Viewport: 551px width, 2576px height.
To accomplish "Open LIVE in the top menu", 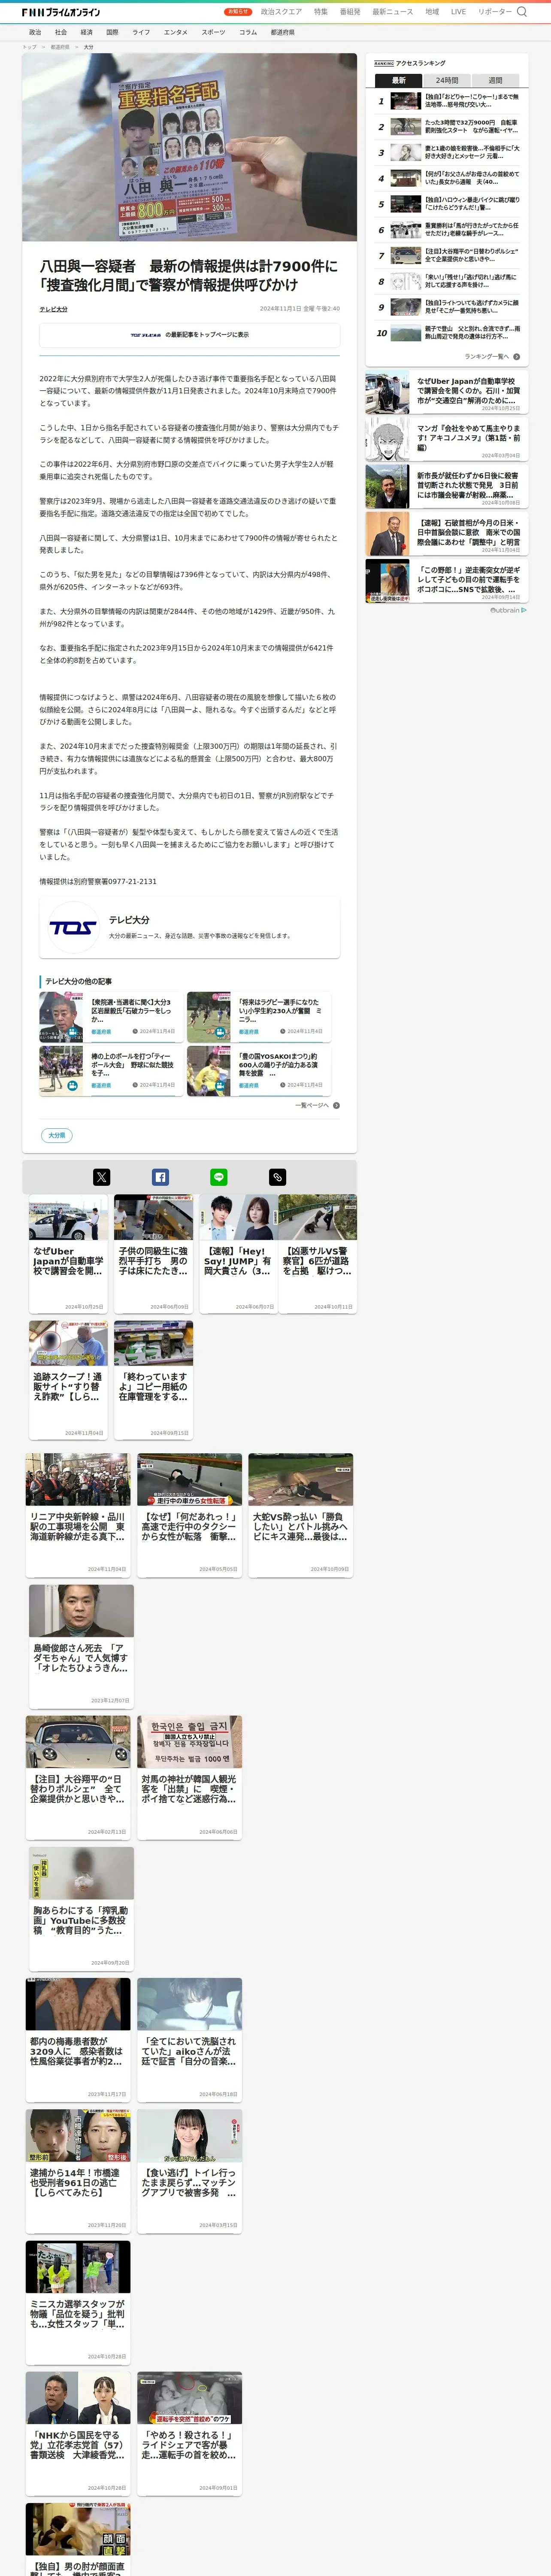I will click(x=458, y=12).
